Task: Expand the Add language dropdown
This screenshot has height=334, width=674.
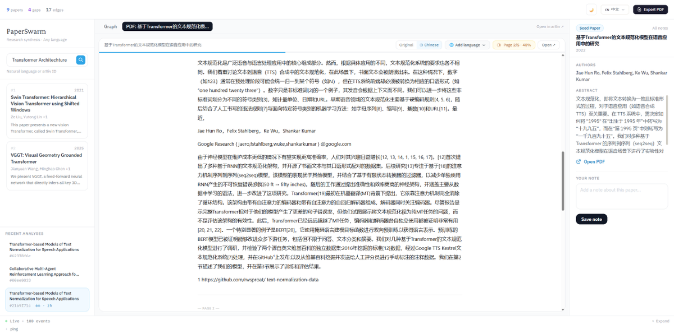Action: [466, 45]
